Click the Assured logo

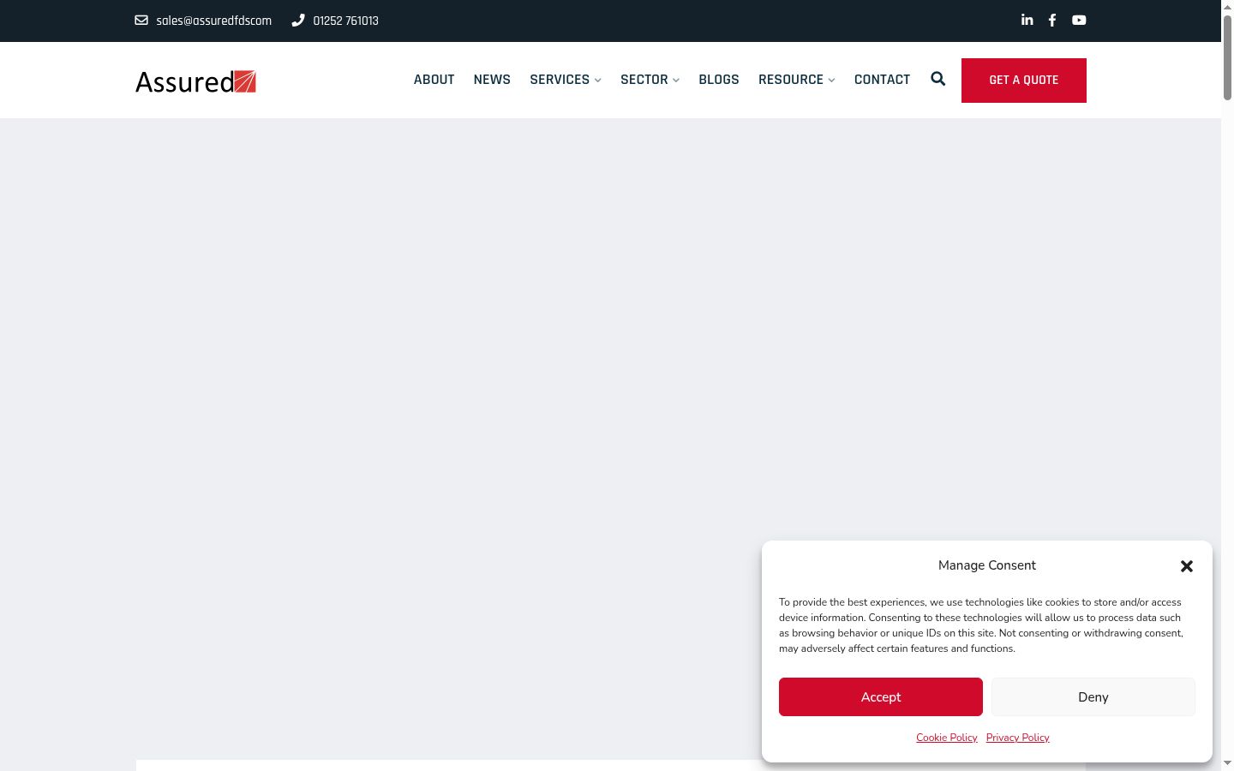195,81
